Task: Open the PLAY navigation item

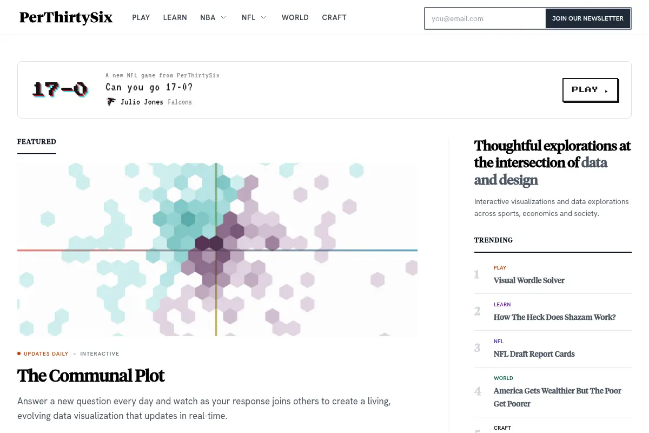Action: (141, 17)
